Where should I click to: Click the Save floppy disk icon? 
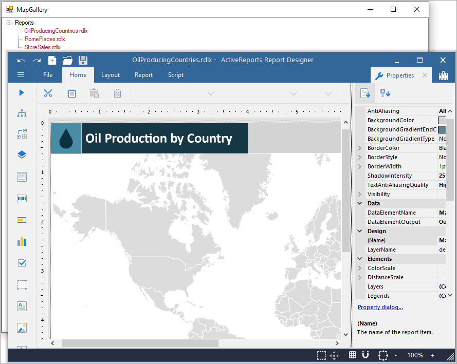click(83, 60)
